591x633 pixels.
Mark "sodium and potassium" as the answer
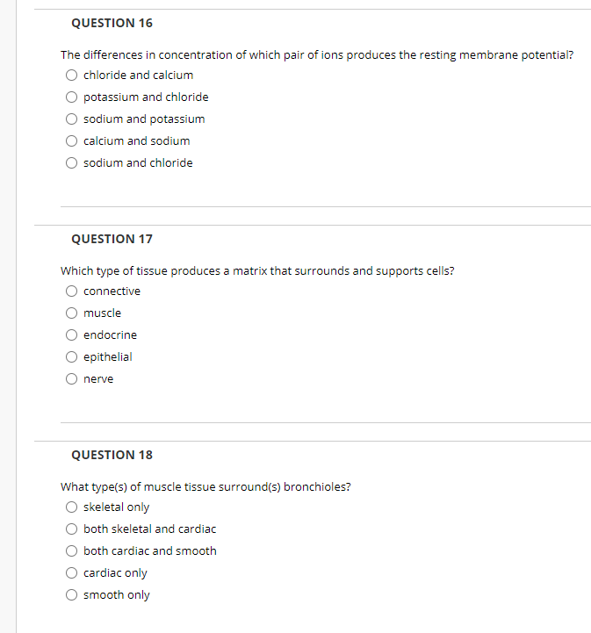(x=71, y=119)
